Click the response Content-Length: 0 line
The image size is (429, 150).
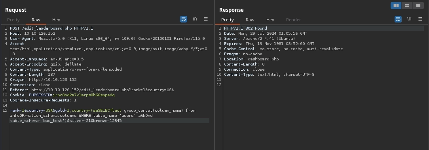244,64
